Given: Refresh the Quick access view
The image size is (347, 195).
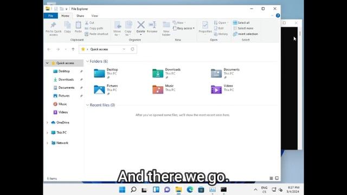Looking at the screenshot, I should pos(132,49).
